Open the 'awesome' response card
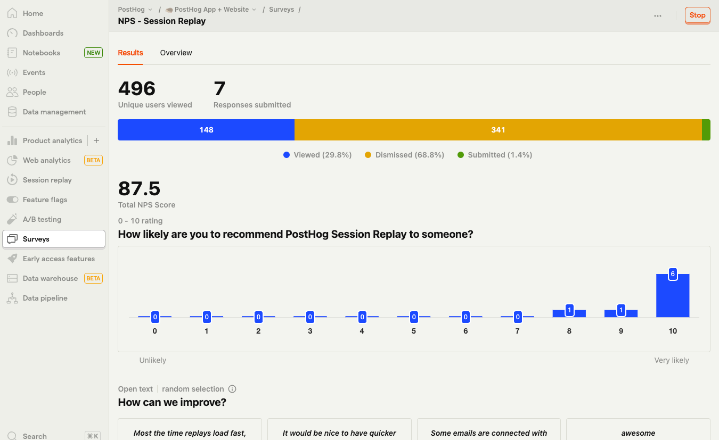This screenshot has width=719, height=440. pyautogui.click(x=638, y=429)
